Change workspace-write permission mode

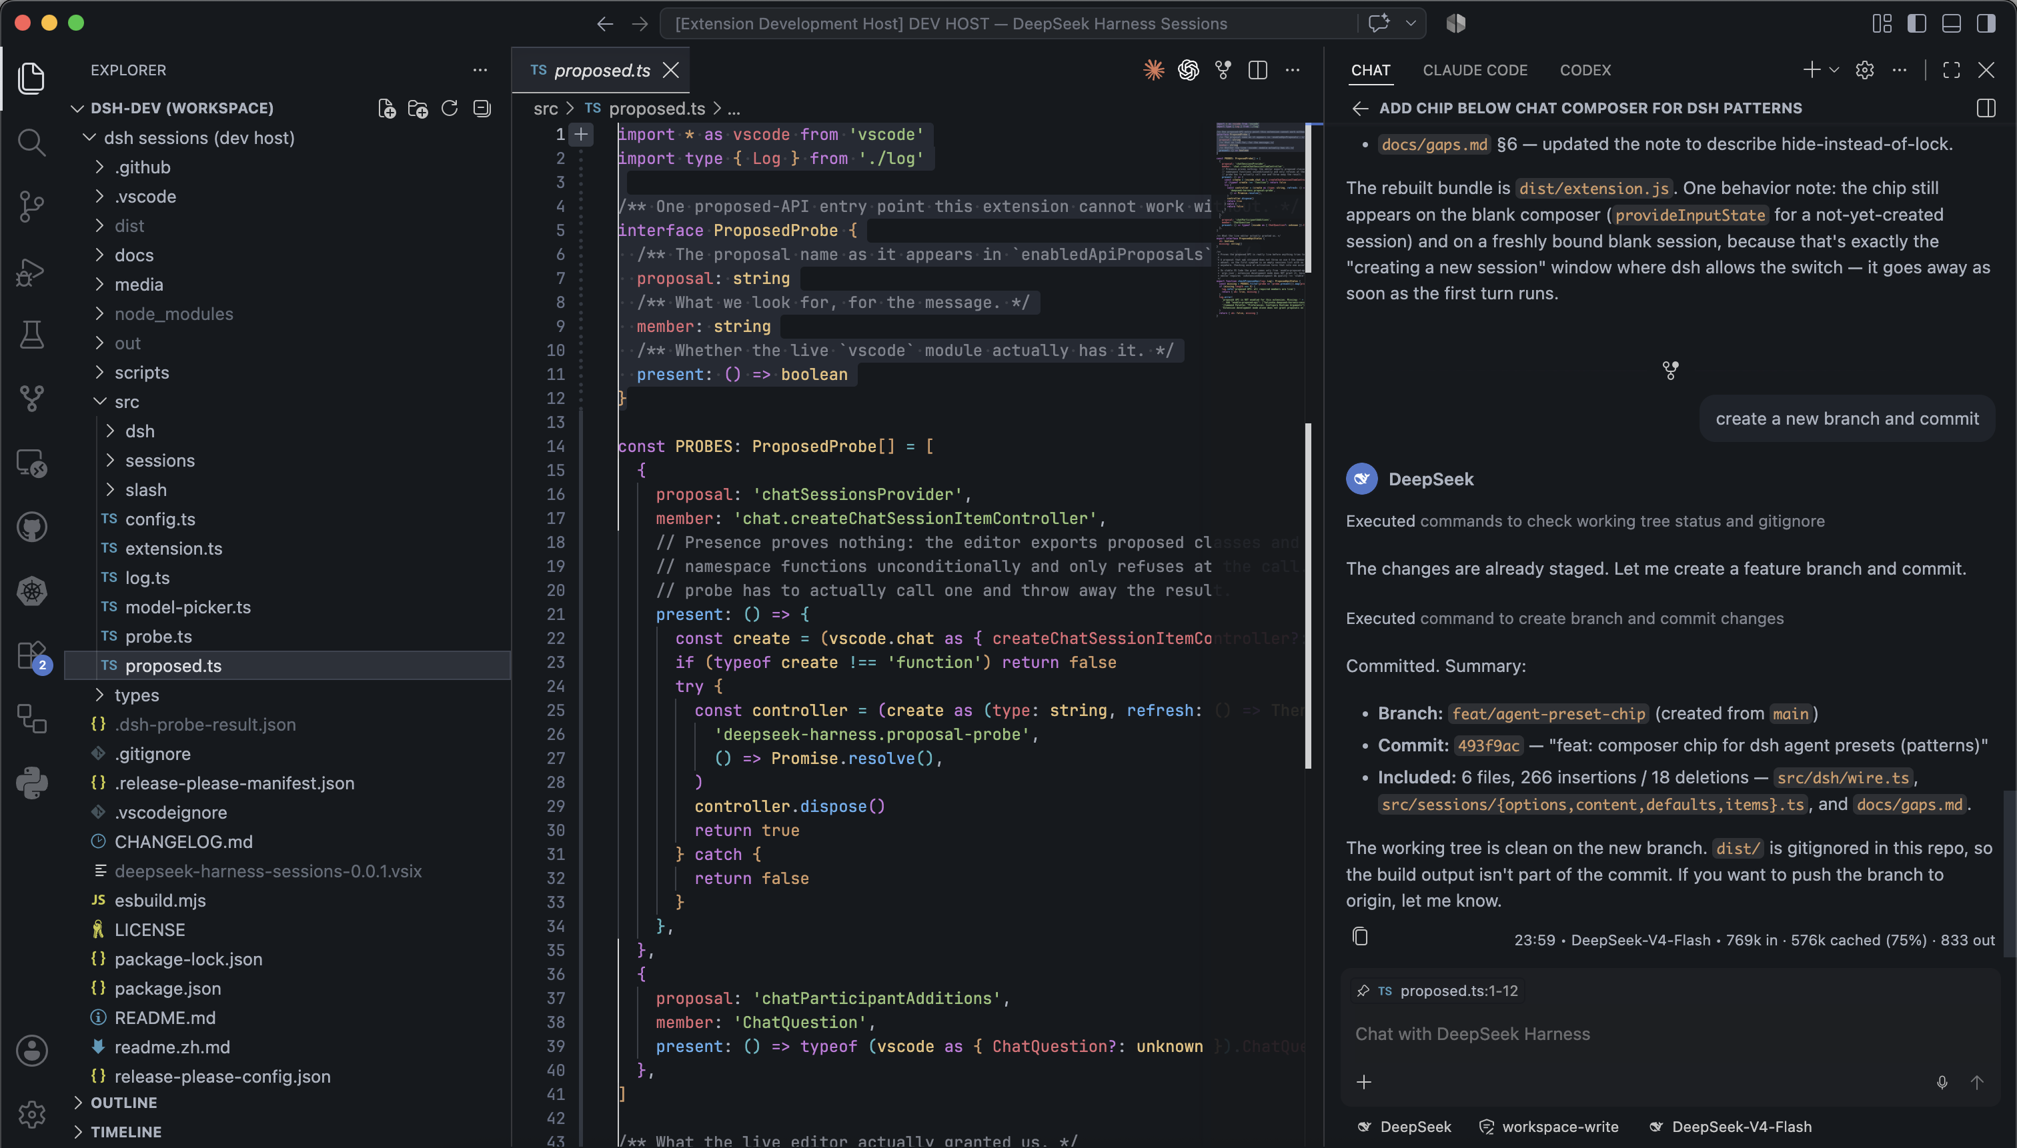1549,1127
